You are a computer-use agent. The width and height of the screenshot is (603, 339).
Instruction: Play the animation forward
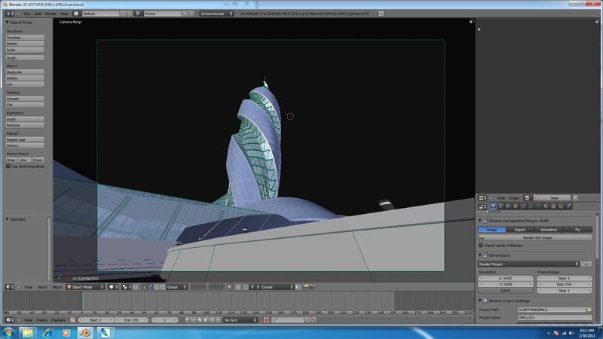click(x=206, y=319)
